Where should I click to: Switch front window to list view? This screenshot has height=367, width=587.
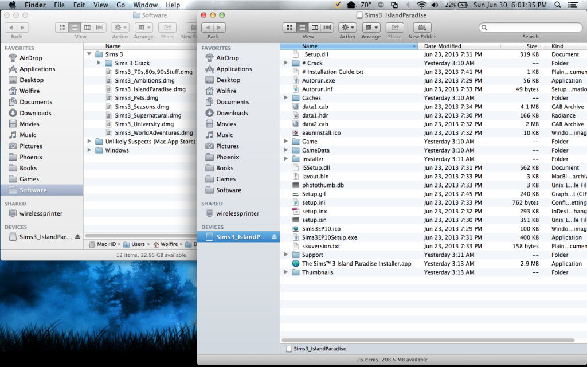click(302, 28)
